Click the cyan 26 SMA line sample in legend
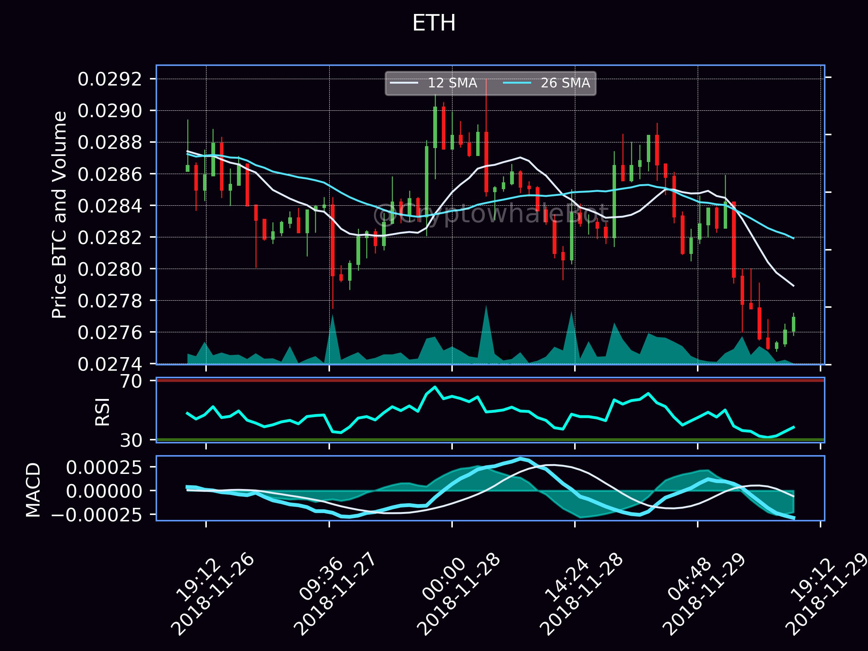This screenshot has height=651, width=868. click(517, 83)
